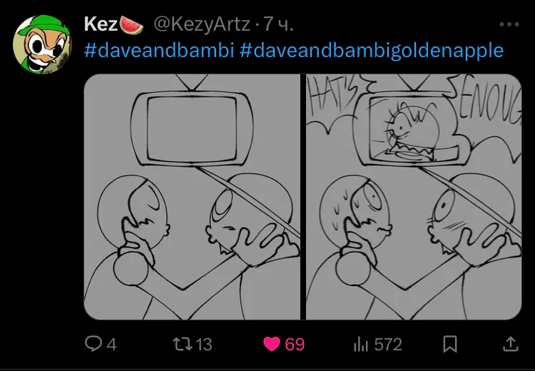This screenshot has height=371, width=535.
Task: Open view analytics bar chart icon
Action: (x=361, y=344)
